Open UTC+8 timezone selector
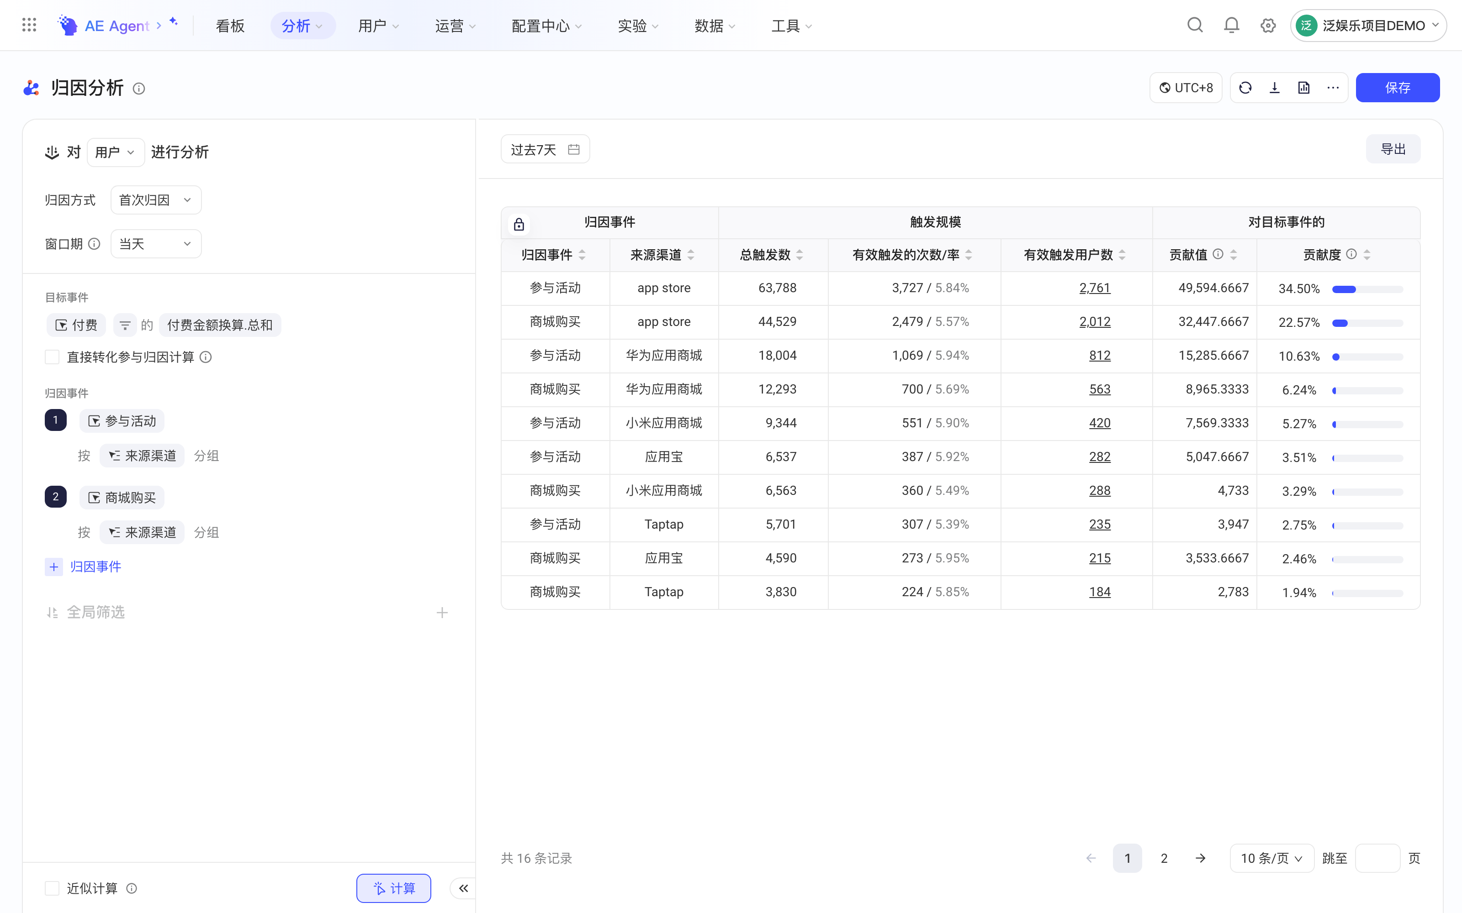This screenshot has width=1462, height=913. point(1185,88)
